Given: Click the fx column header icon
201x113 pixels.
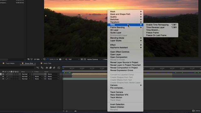Looking at the screenshot, I should click(9, 72).
